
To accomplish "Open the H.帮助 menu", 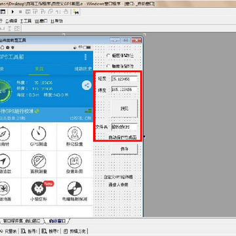I will 56,21.
